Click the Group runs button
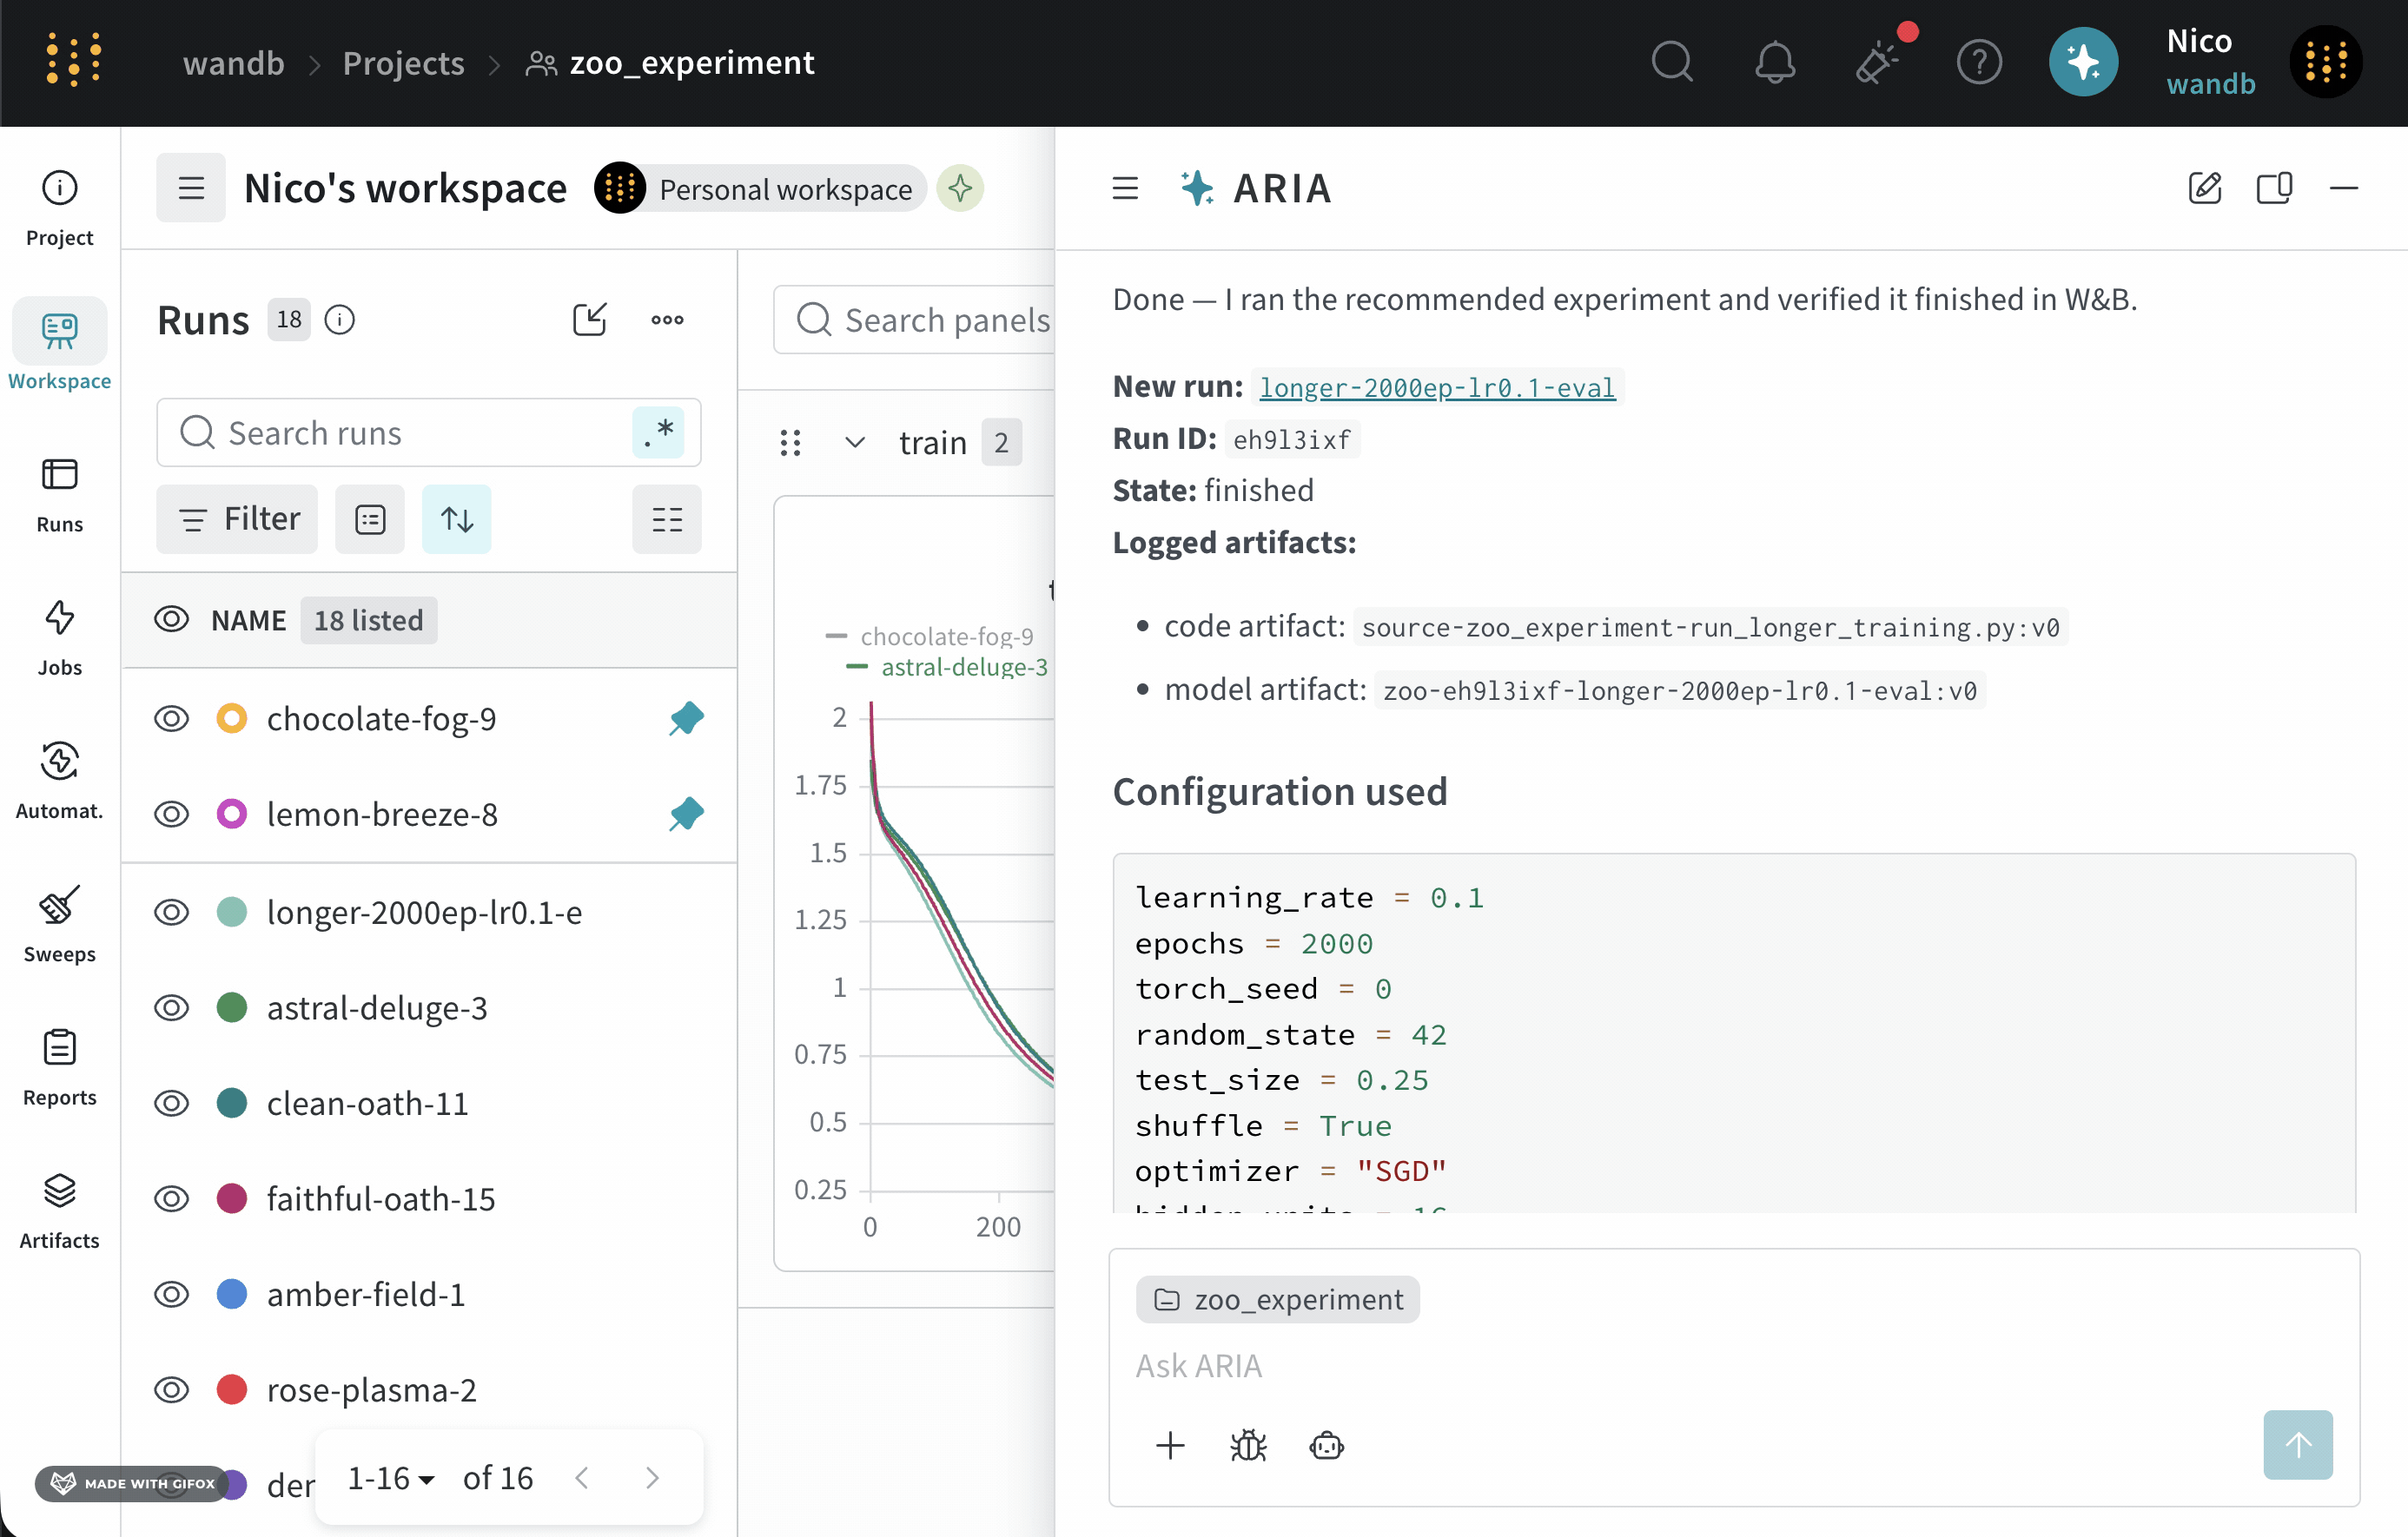This screenshot has height=1537, width=2408. click(x=370, y=518)
